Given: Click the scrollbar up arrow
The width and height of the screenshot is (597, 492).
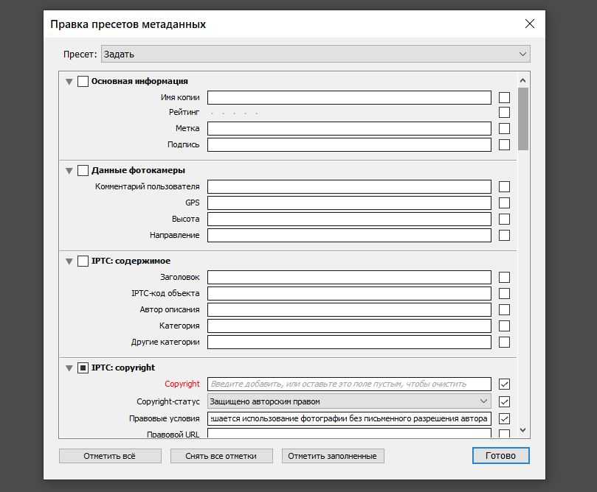Looking at the screenshot, I should pos(522,80).
